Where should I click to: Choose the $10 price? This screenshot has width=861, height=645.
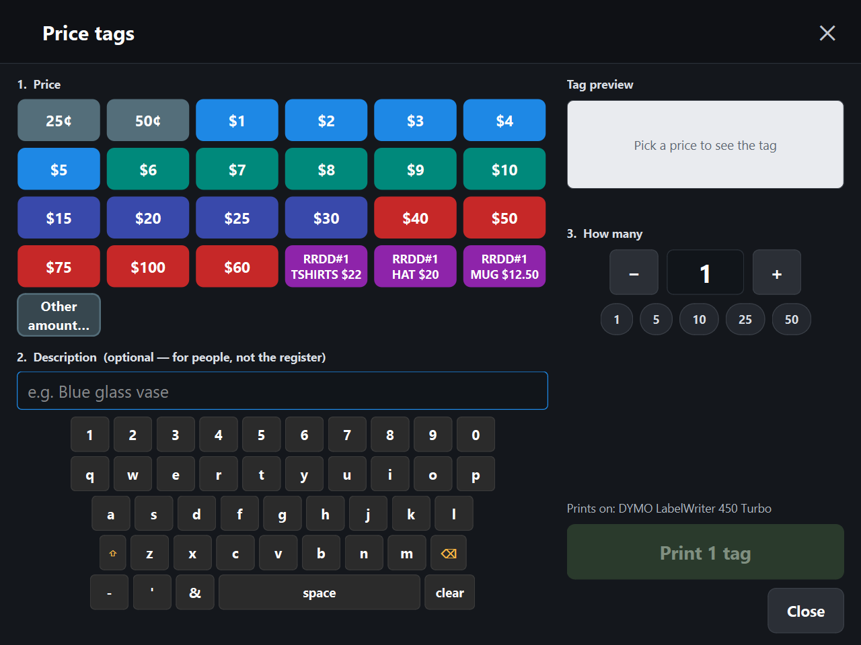[504, 169]
